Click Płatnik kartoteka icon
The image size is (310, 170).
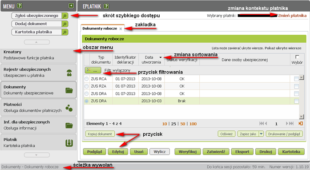click(x=69, y=143)
